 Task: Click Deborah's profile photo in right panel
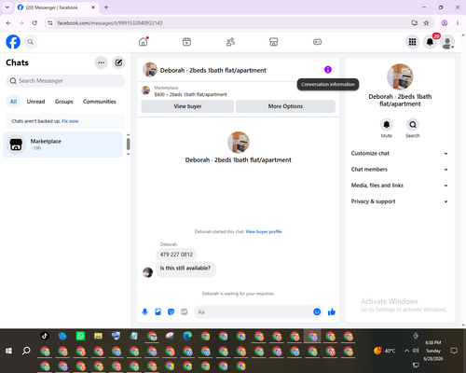[x=400, y=76]
